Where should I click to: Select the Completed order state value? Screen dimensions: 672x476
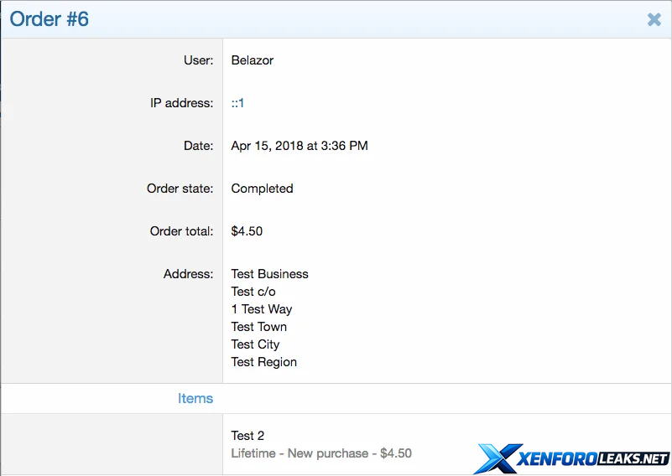(x=262, y=189)
